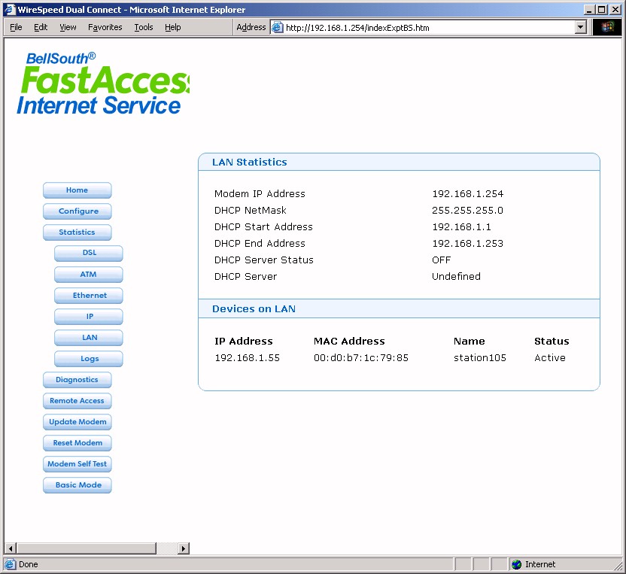Image resolution: width=626 pixels, height=574 pixels.
Task: Open the LAN statistics button
Action: tap(89, 338)
